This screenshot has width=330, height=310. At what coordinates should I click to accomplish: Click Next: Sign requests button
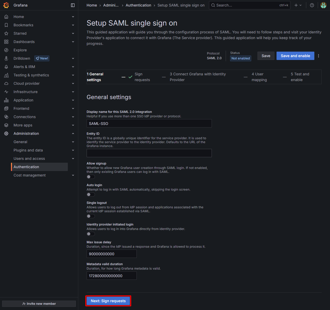[108, 301]
